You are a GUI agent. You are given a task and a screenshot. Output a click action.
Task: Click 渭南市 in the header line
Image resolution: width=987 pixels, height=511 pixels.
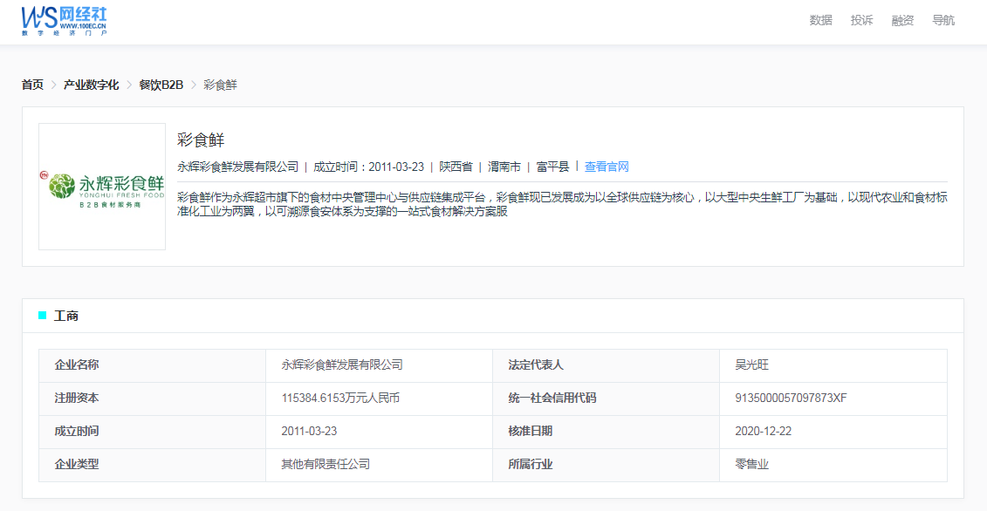(x=504, y=167)
